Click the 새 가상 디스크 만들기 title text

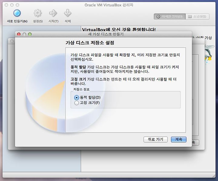(106, 34)
